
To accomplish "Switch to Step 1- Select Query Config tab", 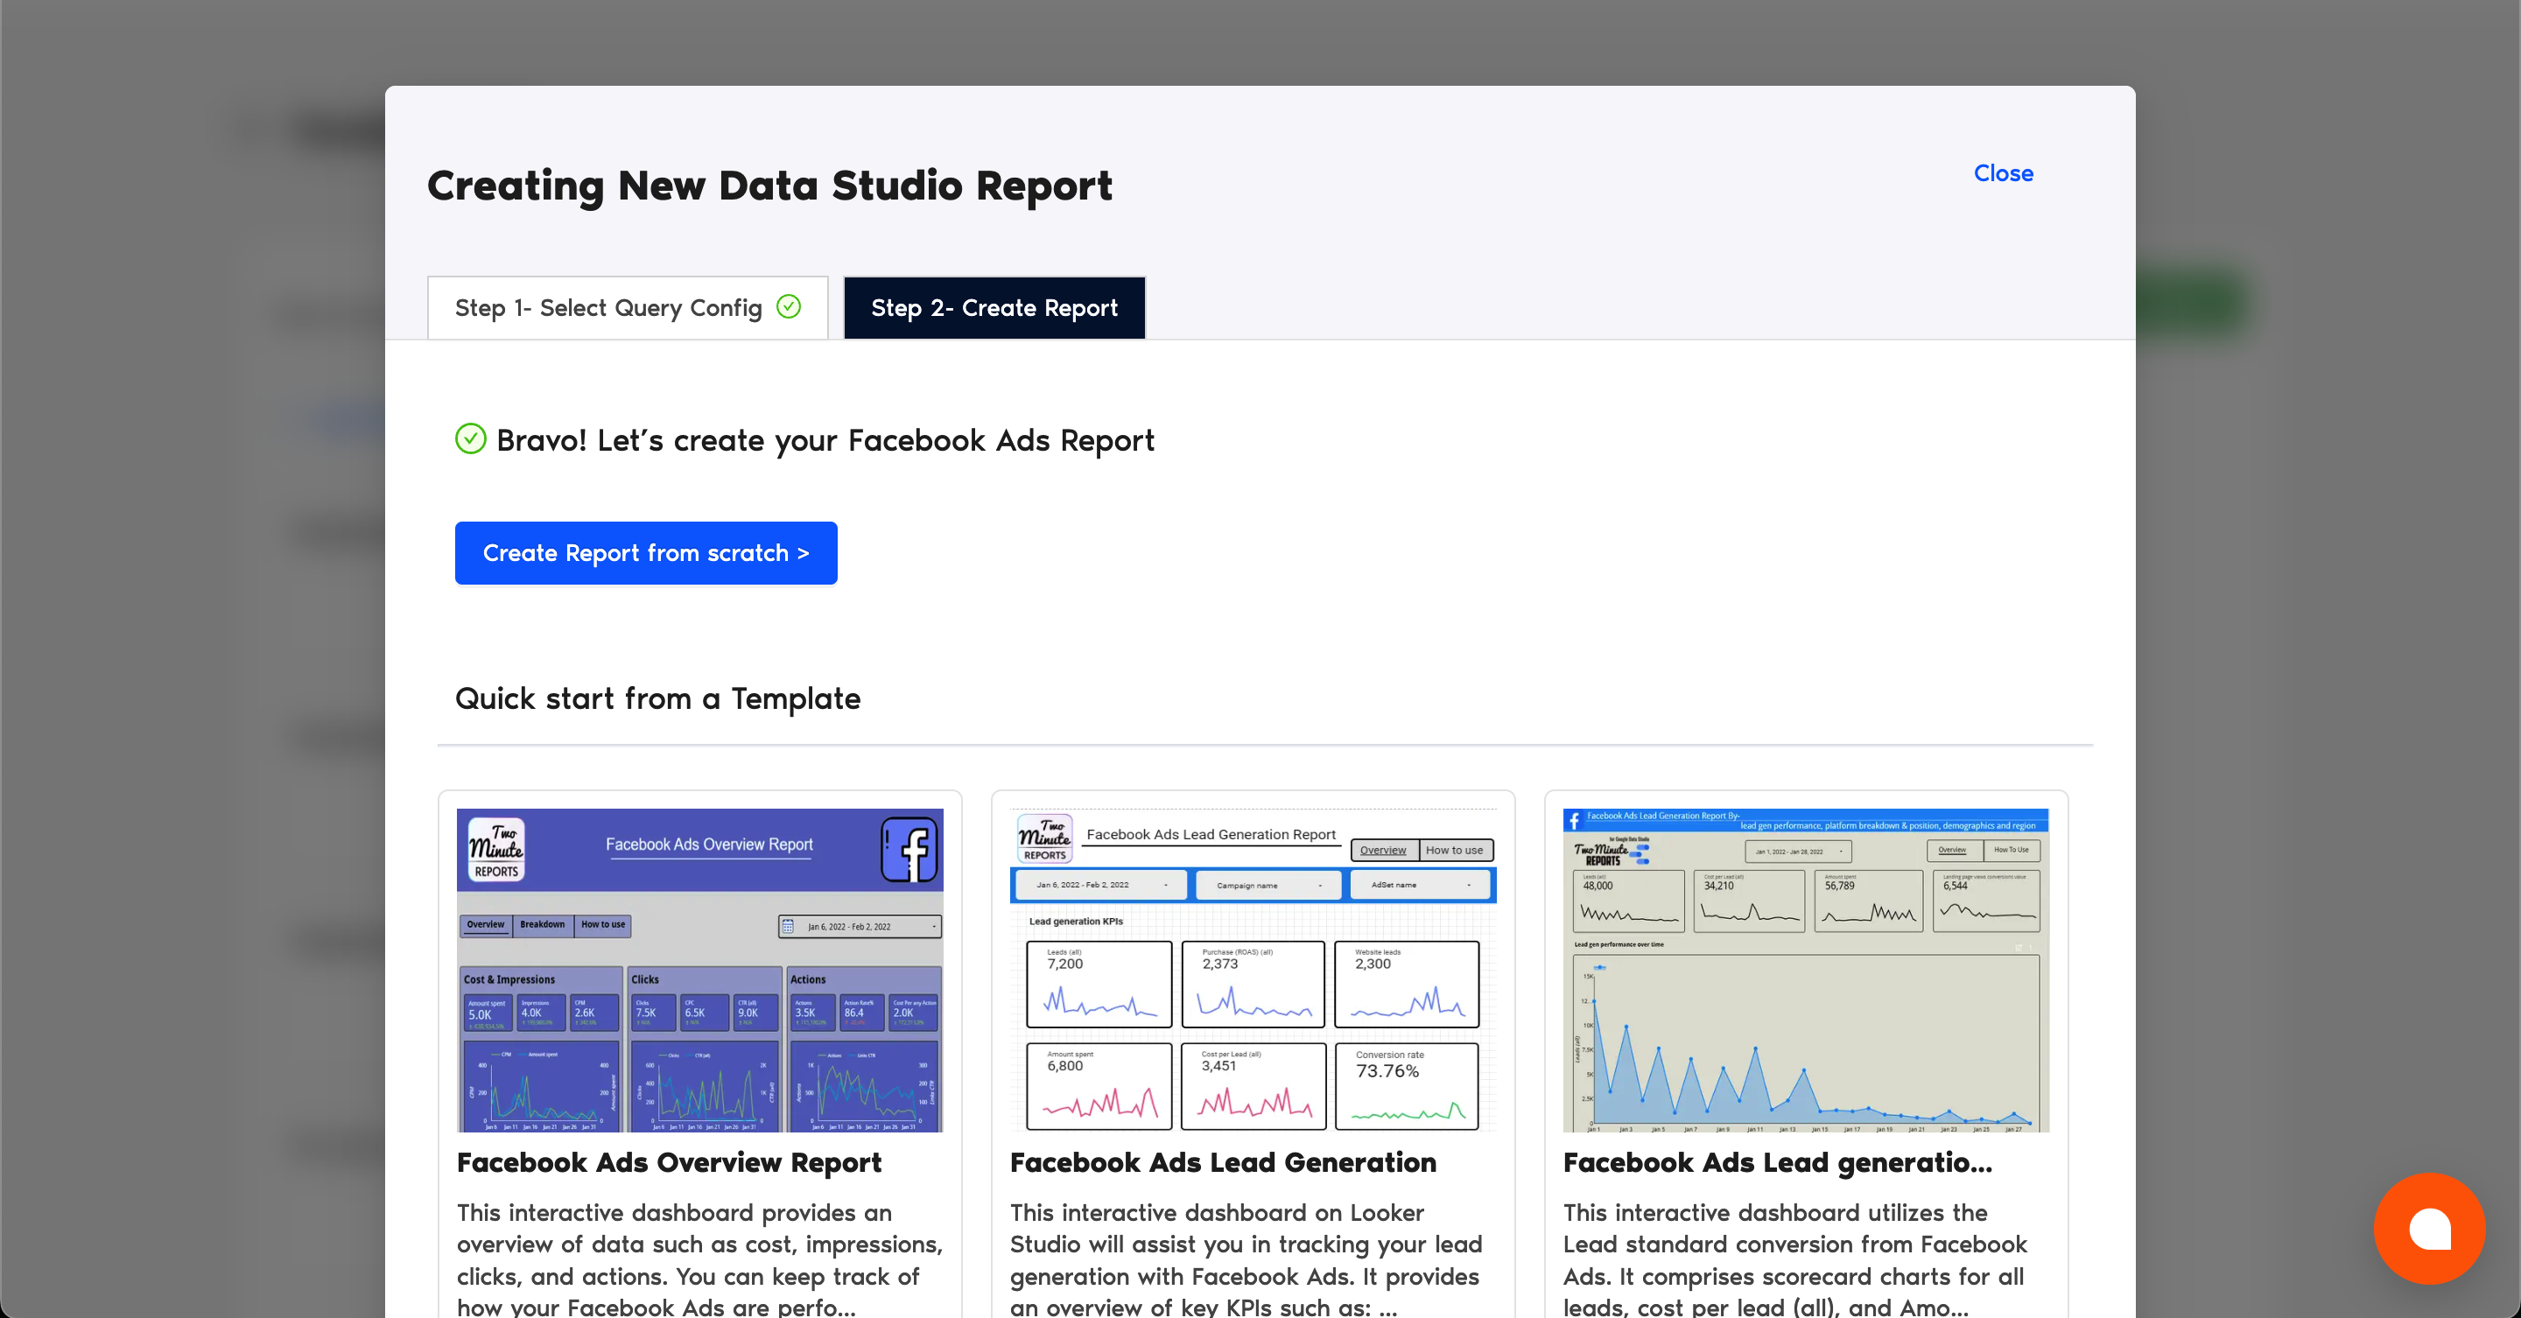I will [628, 308].
